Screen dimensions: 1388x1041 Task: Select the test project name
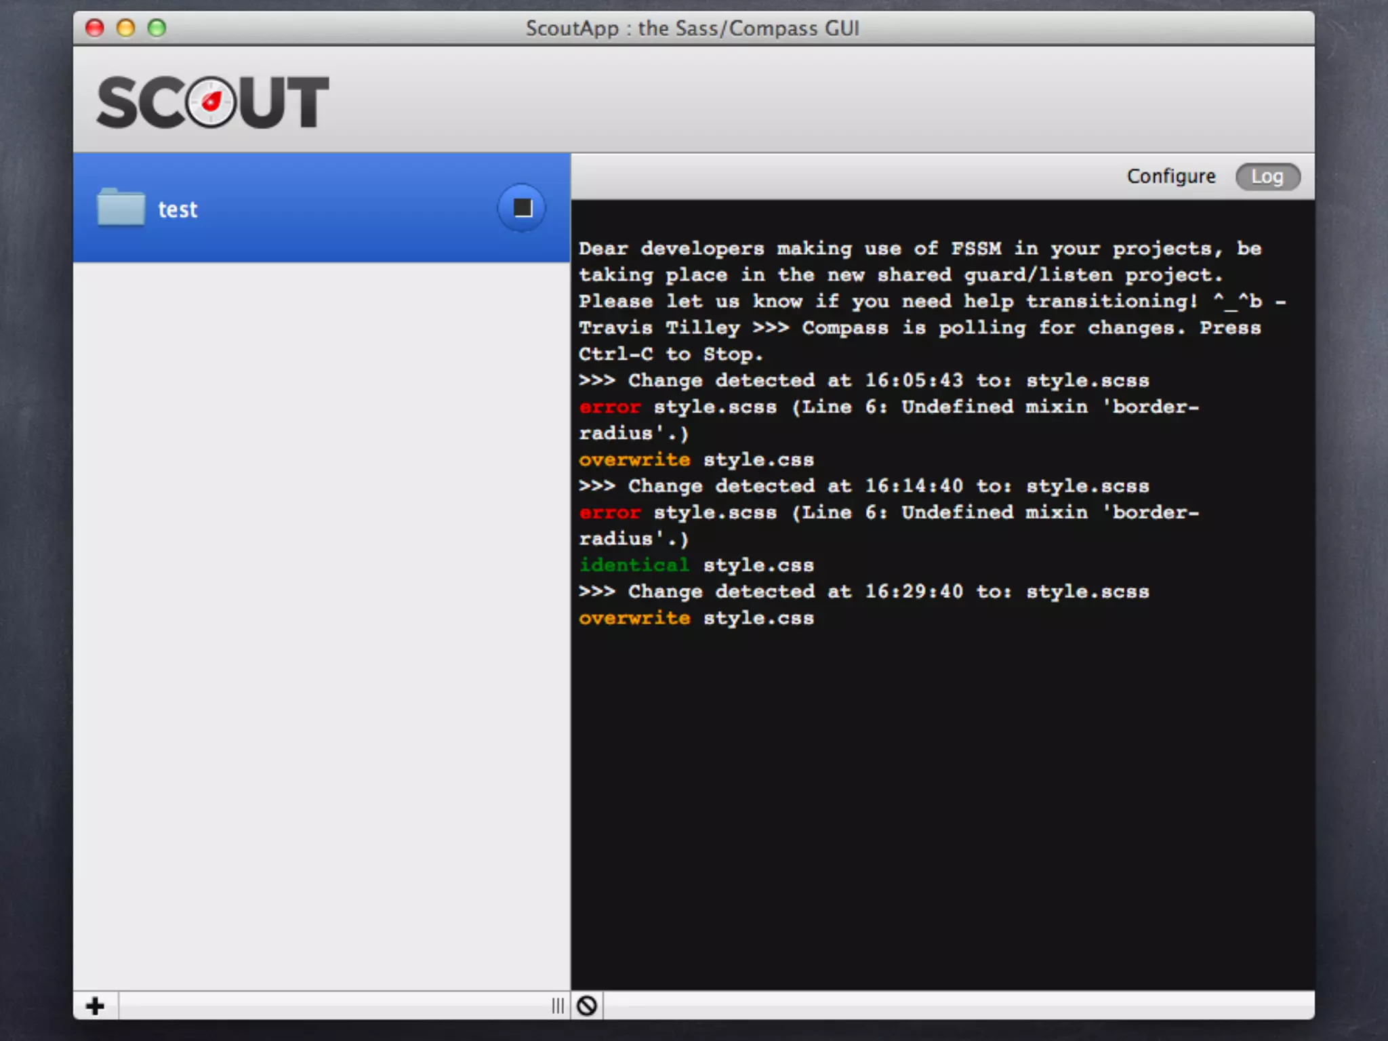(178, 209)
